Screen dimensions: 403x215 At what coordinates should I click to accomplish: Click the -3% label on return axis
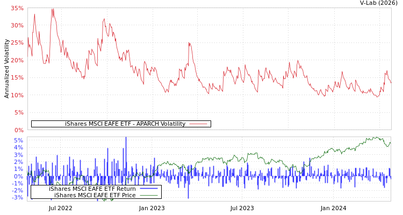(x=17, y=198)
